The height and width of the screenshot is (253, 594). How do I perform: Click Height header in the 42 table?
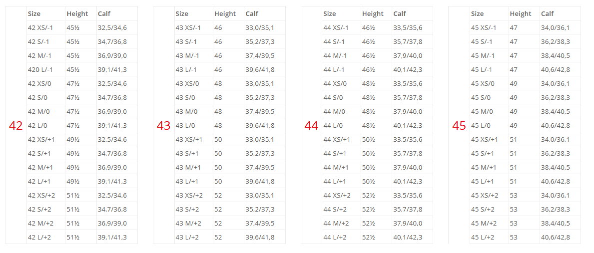[x=77, y=13]
